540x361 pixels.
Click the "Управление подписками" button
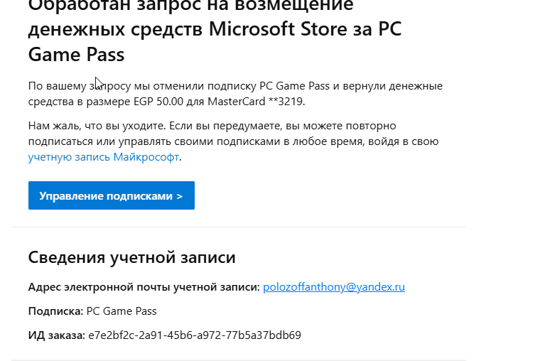click(x=111, y=196)
